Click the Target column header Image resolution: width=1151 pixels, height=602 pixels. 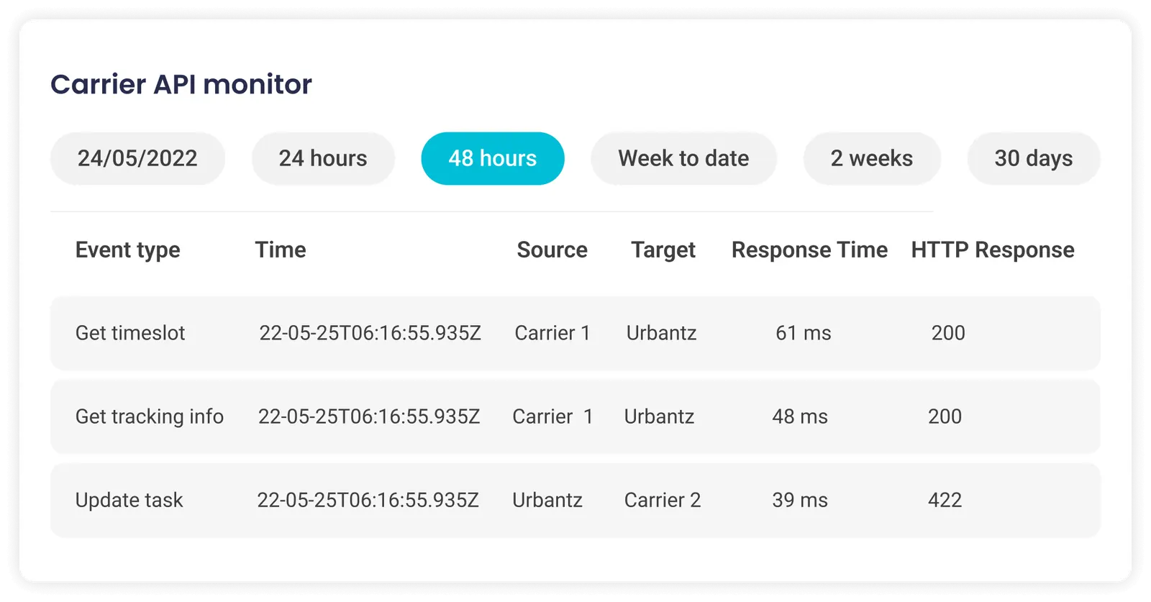663,250
